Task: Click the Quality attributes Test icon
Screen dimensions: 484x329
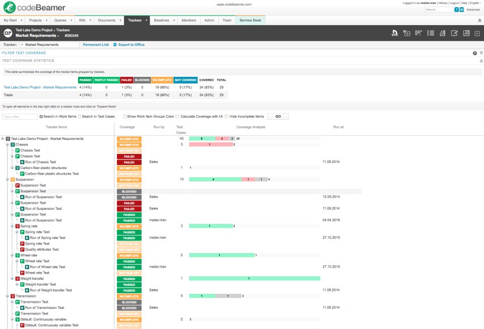Action: coord(22,250)
